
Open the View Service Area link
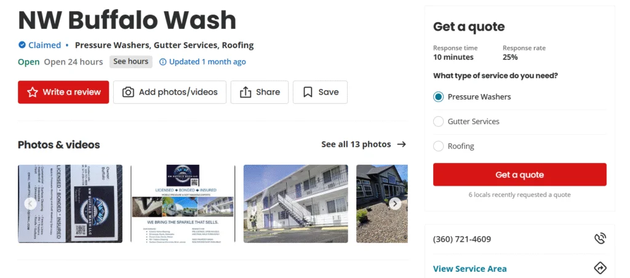469,268
